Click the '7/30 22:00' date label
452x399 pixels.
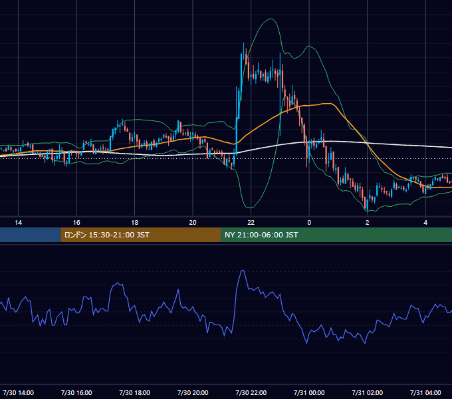click(251, 392)
